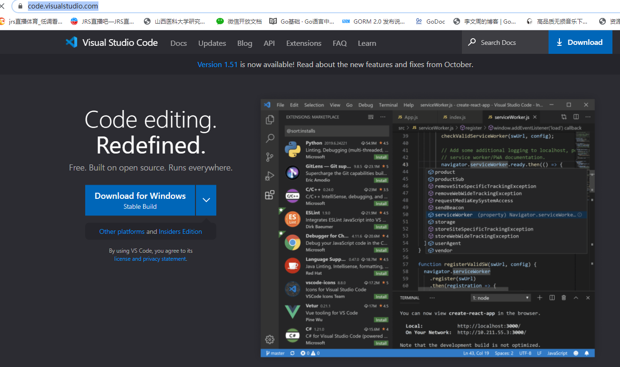
Task: Click the split editor icon in the screenshot
Action: [576, 117]
